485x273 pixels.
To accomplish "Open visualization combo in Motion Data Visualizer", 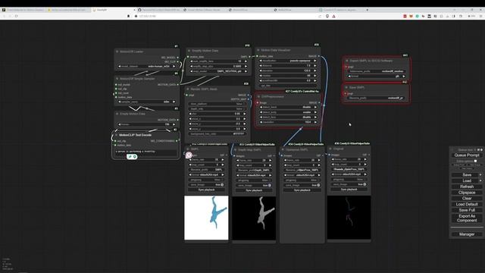I will (x=288, y=61).
